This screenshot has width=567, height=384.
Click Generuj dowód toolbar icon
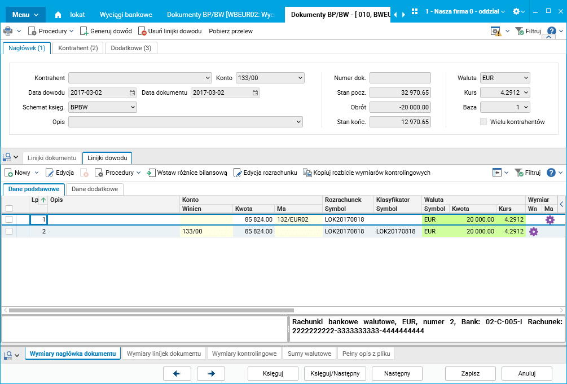pyautogui.click(x=84, y=32)
